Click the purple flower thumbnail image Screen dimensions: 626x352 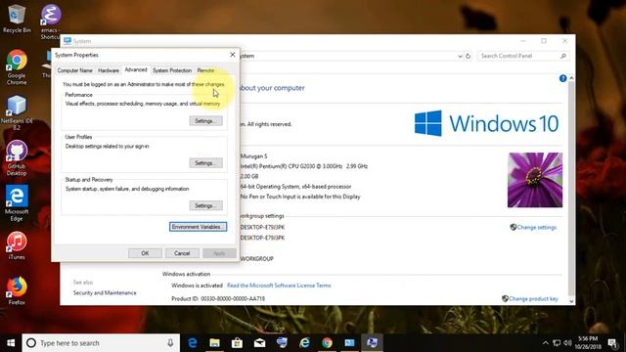click(535, 180)
